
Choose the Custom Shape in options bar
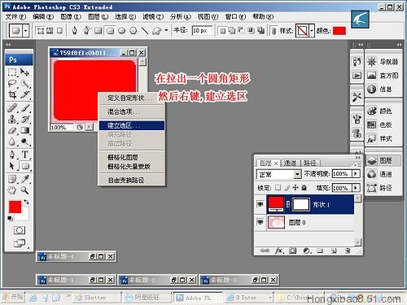click(x=156, y=31)
